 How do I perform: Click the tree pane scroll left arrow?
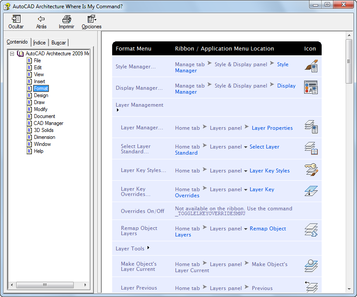pos(12,285)
